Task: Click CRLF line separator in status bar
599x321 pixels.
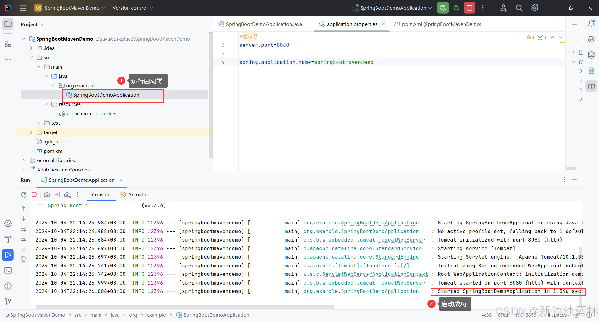Action: [x=503, y=315]
